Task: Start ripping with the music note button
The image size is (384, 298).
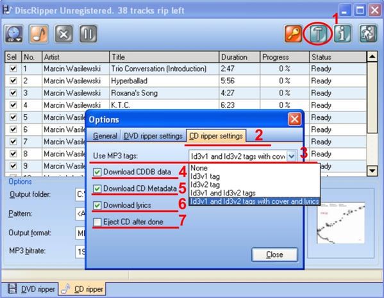Action: (x=38, y=34)
